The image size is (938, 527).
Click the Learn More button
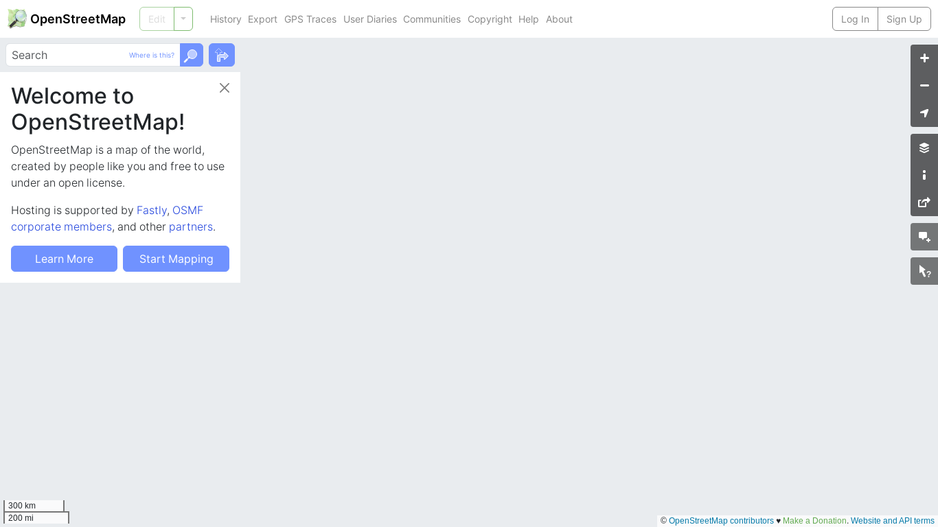(64, 259)
